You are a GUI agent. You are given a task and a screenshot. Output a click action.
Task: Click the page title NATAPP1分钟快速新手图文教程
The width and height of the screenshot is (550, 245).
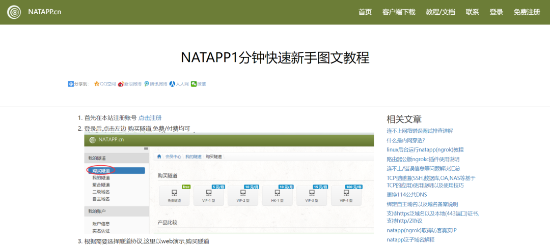pyautogui.click(x=276, y=58)
